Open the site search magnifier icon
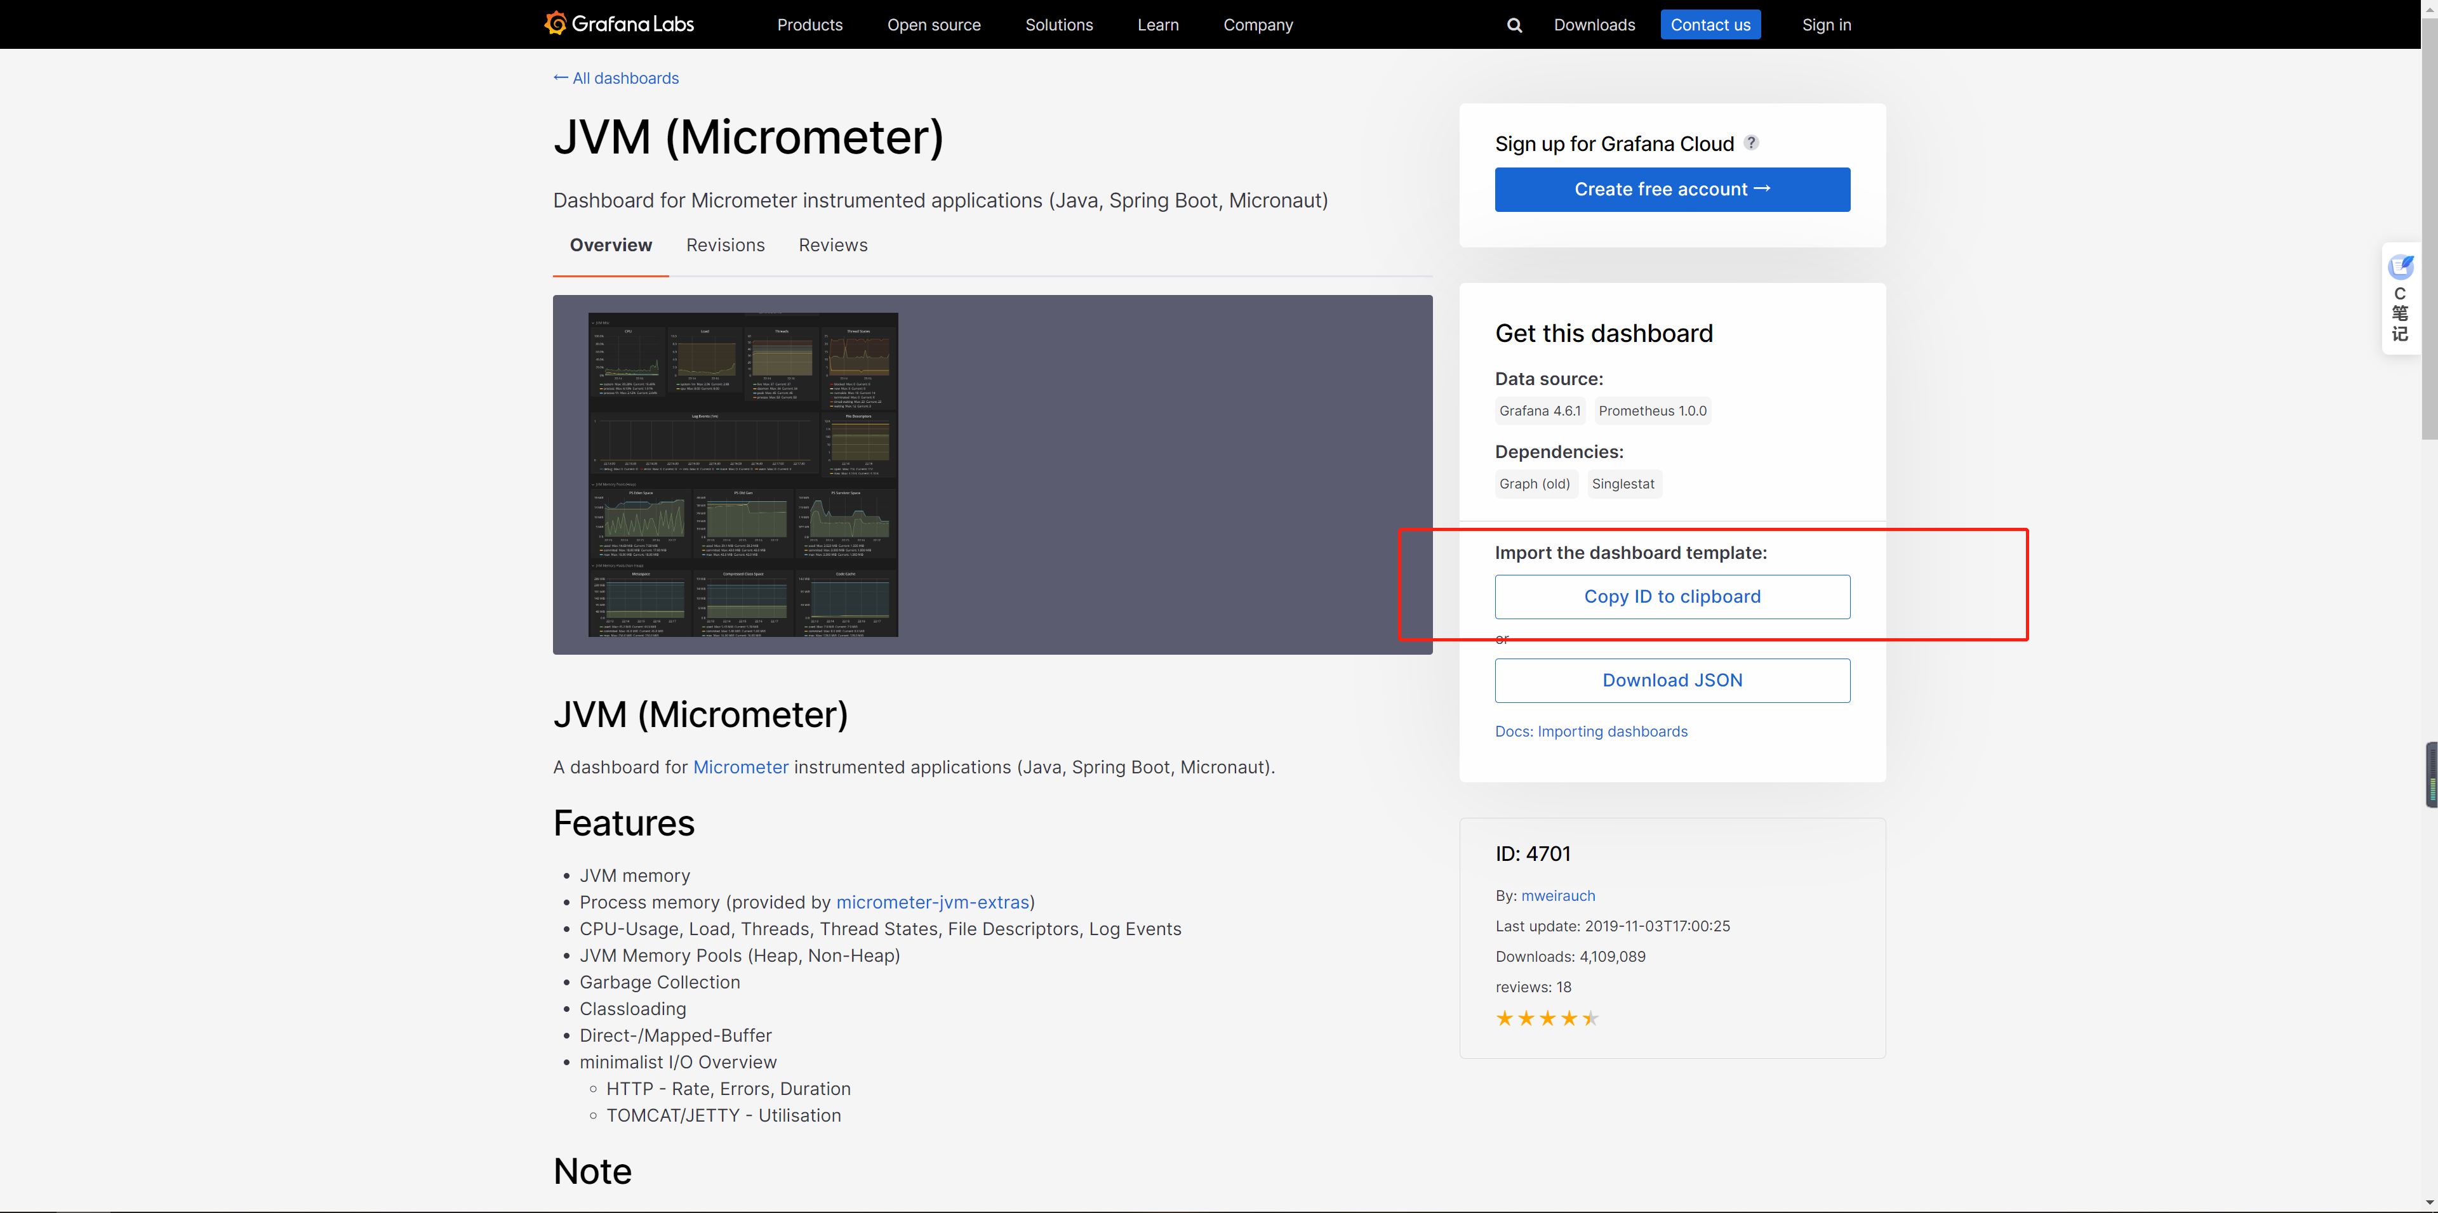The image size is (2438, 1213). pos(1514,25)
